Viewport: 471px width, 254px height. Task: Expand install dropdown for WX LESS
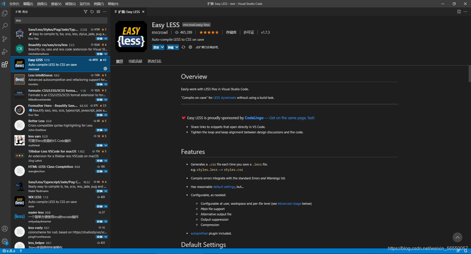pyautogui.click(x=106, y=207)
